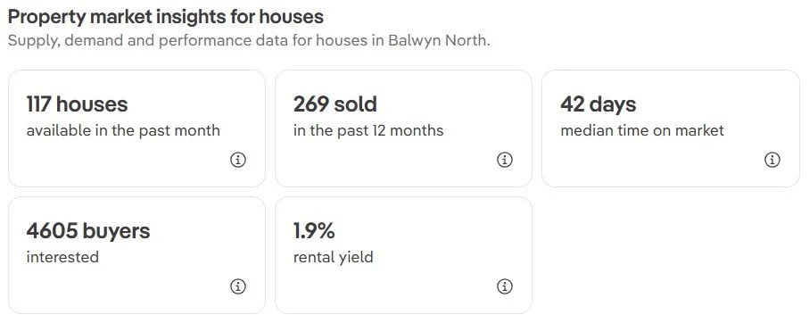Click 'available in the past month' text

(123, 130)
